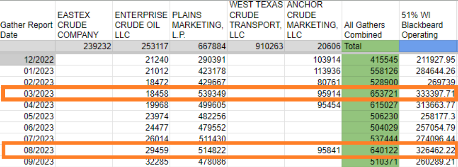Select the PLAINS MARKETING, L.P. header cell

[x=198, y=21]
